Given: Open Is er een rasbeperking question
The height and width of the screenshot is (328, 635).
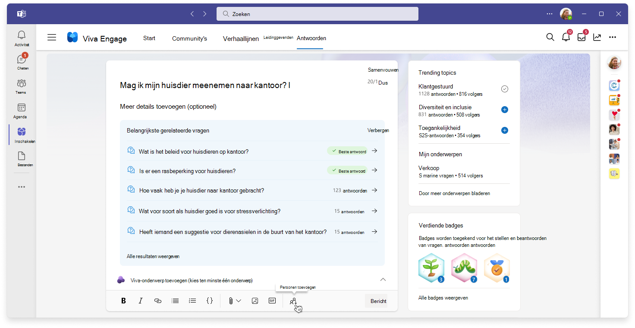Looking at the screenshot, I should 187,171.
